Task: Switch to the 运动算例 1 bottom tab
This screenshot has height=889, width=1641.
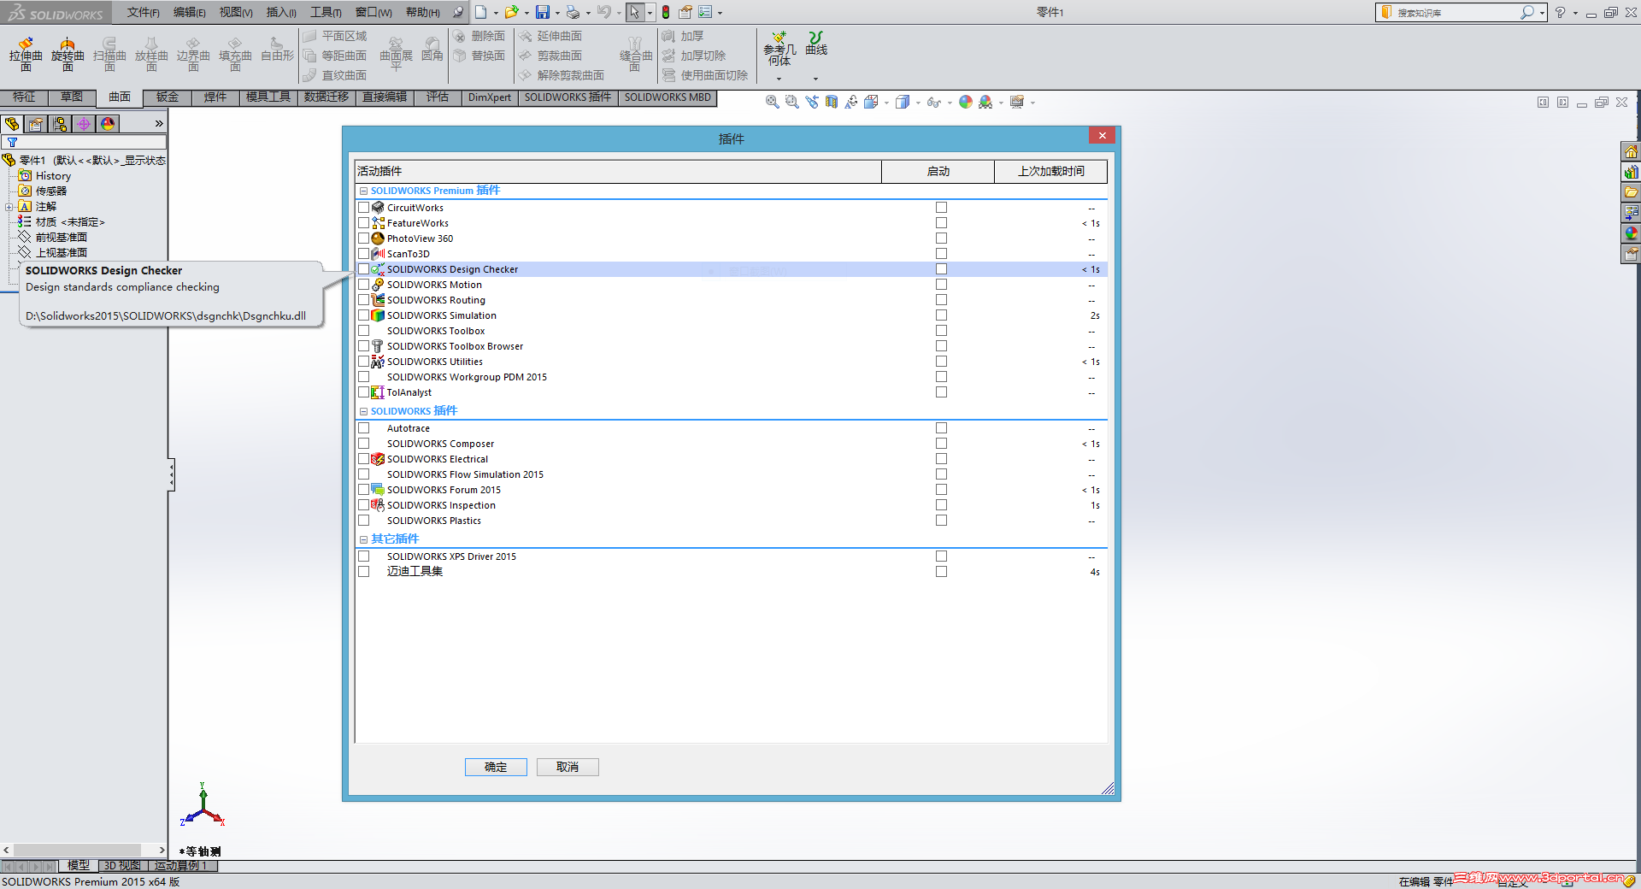Action: coord(180,866)
